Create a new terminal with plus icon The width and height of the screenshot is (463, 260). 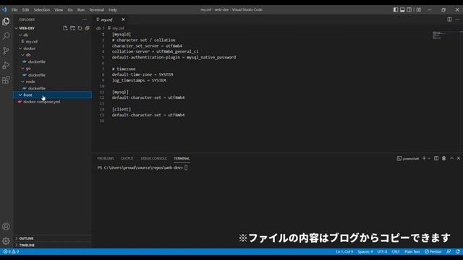pyautogui.click(x=424, y=158)
